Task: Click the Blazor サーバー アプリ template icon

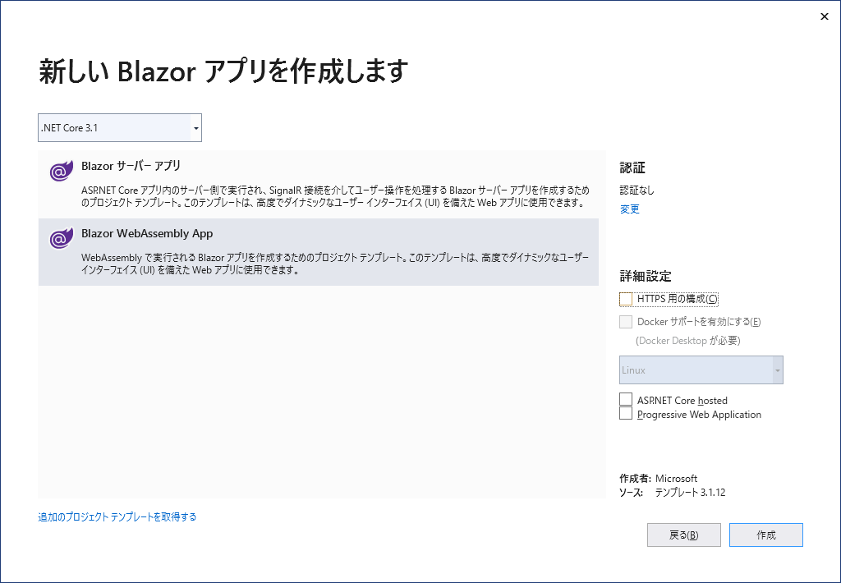Action: point(61,171)
